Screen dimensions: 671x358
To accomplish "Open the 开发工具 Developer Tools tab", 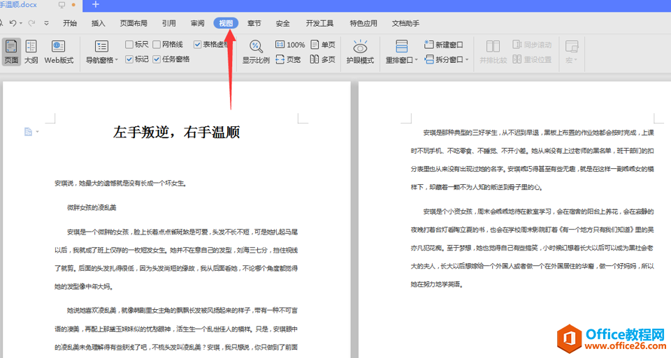I will [x=319, y=23].
